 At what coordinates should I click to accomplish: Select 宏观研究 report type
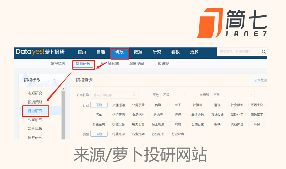point(35,93)
